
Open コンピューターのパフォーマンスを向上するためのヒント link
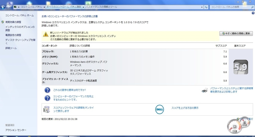click(73, 98)
